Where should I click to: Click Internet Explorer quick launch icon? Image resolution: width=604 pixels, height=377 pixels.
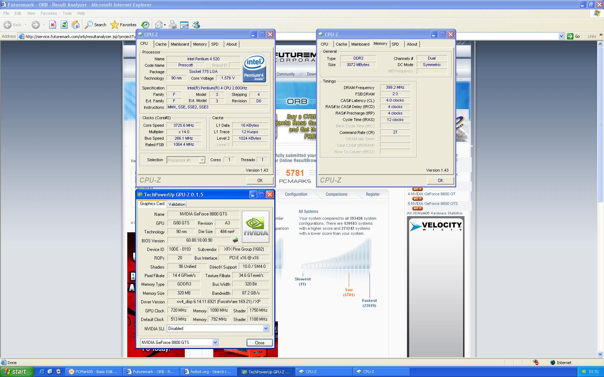42,372
